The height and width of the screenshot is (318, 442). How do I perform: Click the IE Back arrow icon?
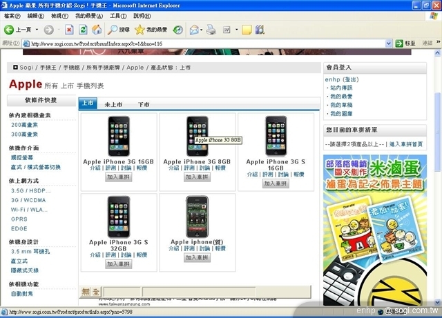coord(9,30)
